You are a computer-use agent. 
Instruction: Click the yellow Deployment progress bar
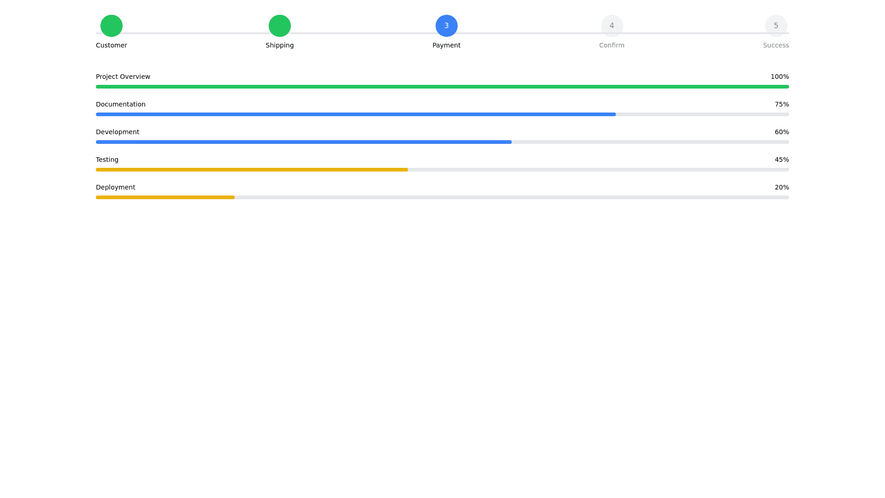point(165,197)
